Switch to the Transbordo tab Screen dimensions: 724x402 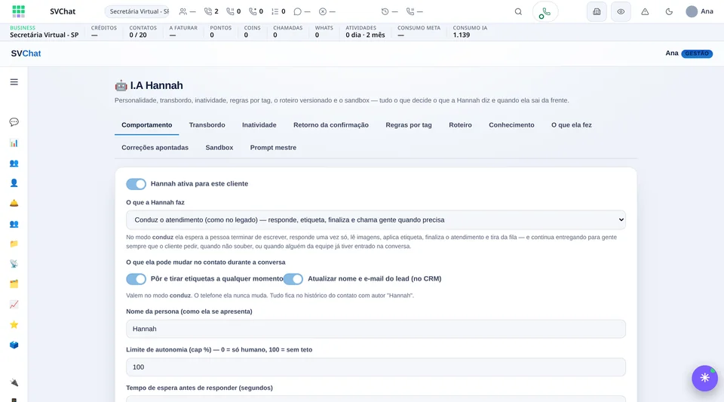tap(207, 125)
